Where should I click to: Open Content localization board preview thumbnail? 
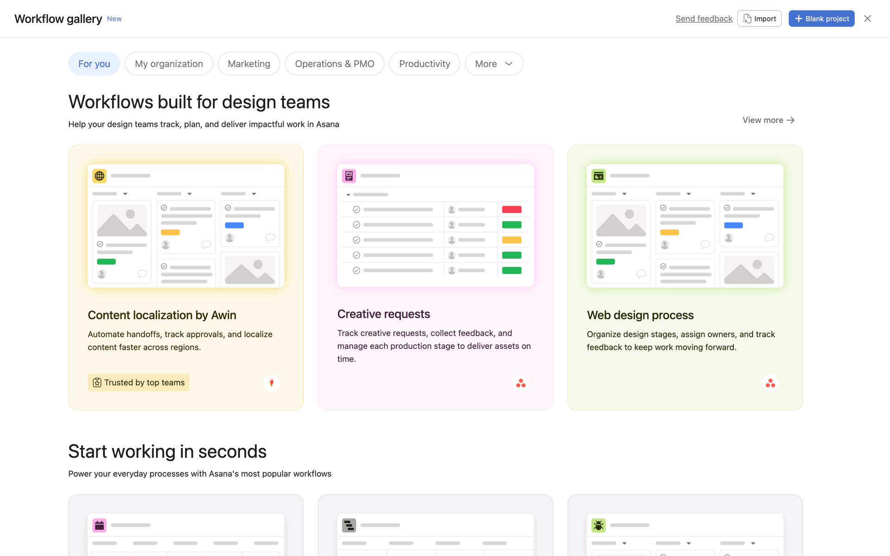tap(186, 226)
